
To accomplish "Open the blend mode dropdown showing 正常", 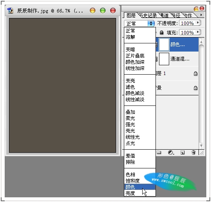I will [x=139, y=23].
